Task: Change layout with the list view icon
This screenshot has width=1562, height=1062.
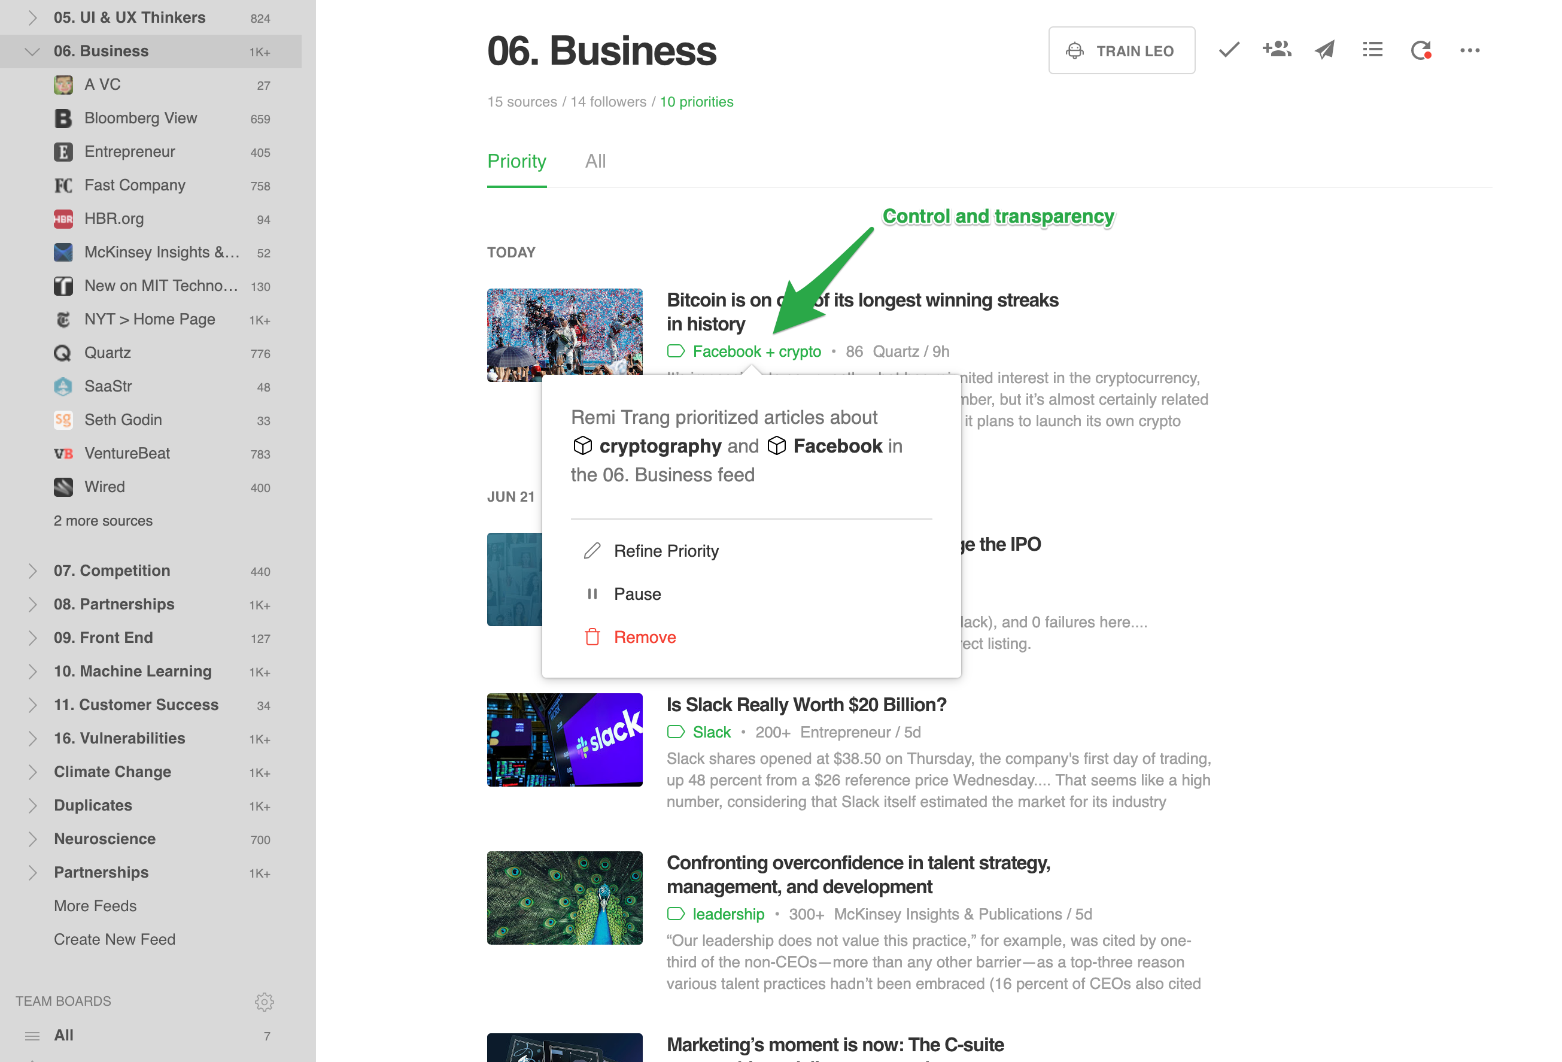Action: click(1372, 50)
